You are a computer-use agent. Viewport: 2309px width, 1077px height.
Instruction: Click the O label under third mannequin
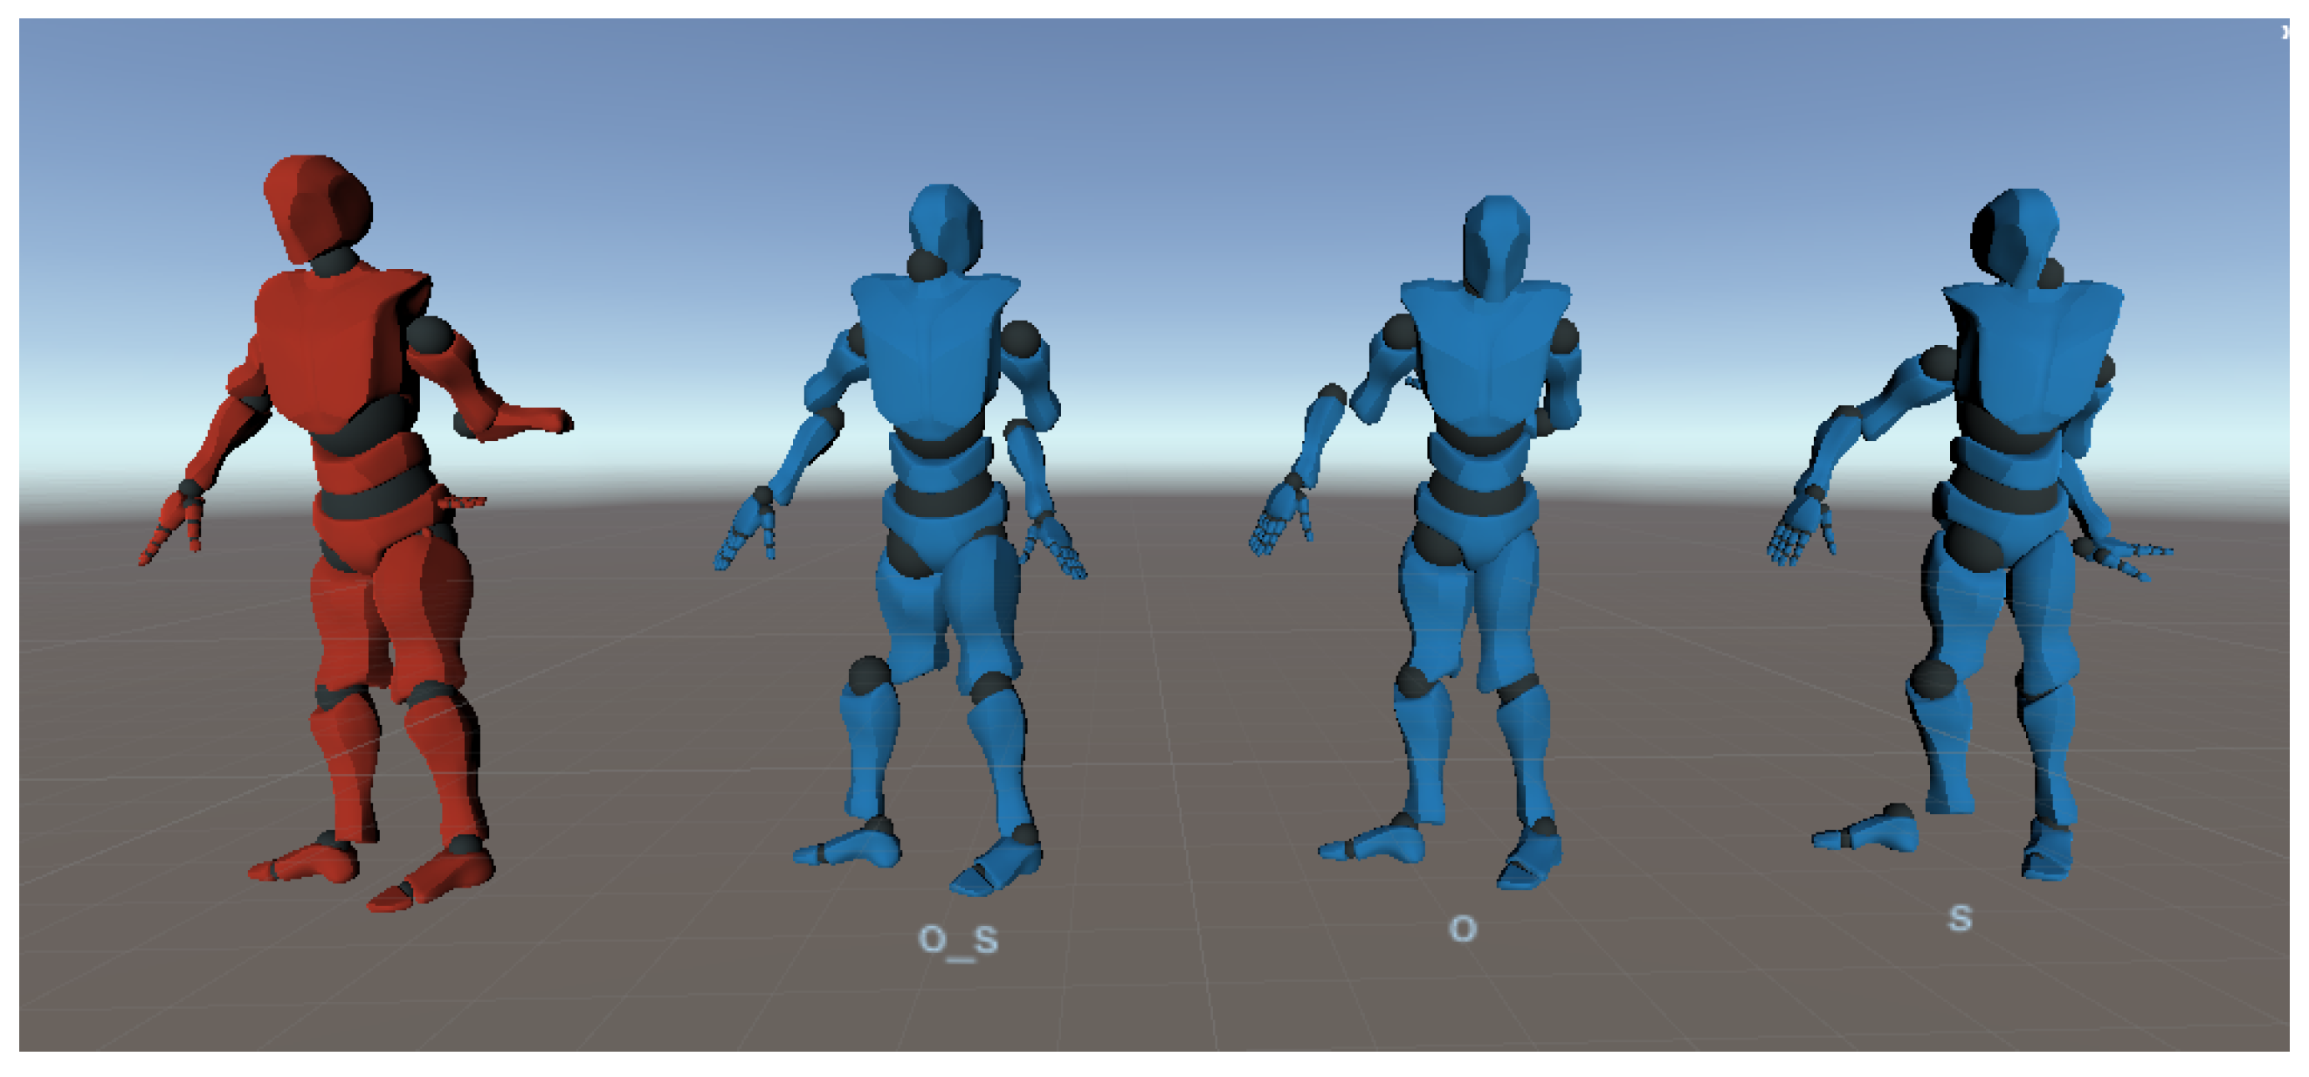tap(1462, 929)
